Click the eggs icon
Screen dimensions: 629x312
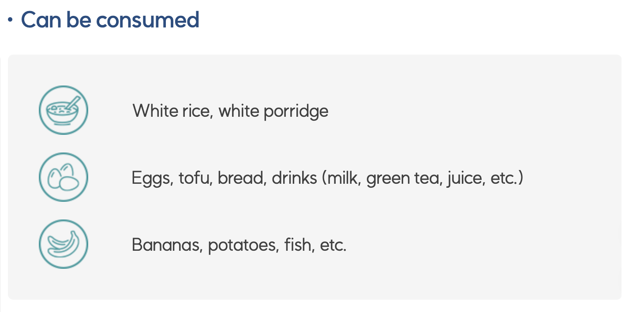click(x=64, y=177)
